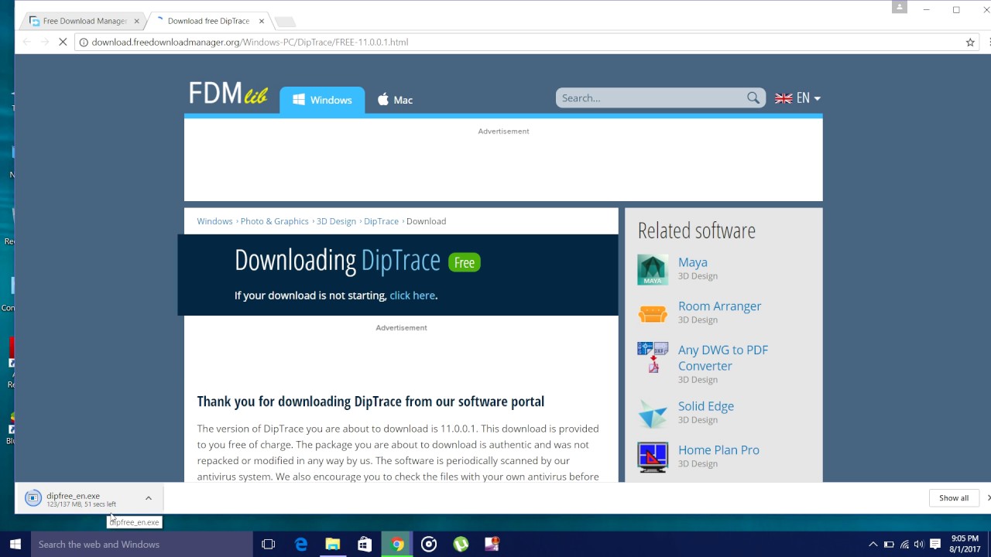Open the Windows Start menu
The image size is (991, 557).
(x=15, y=545)
